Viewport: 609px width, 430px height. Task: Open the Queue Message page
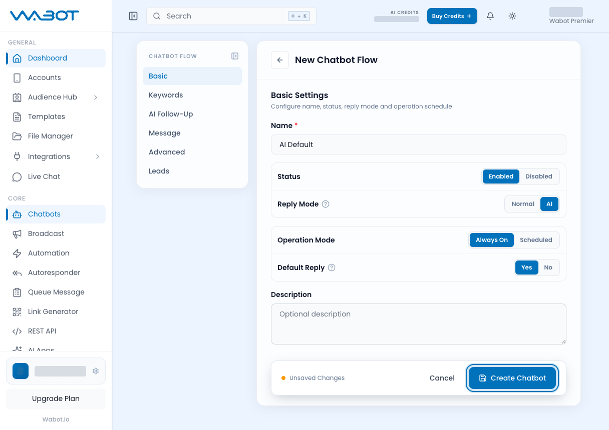click(x=56, y=292)
